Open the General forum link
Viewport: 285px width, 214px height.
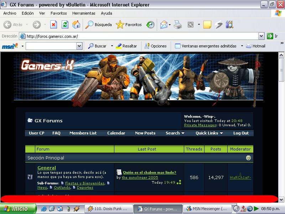coord(47,168)
